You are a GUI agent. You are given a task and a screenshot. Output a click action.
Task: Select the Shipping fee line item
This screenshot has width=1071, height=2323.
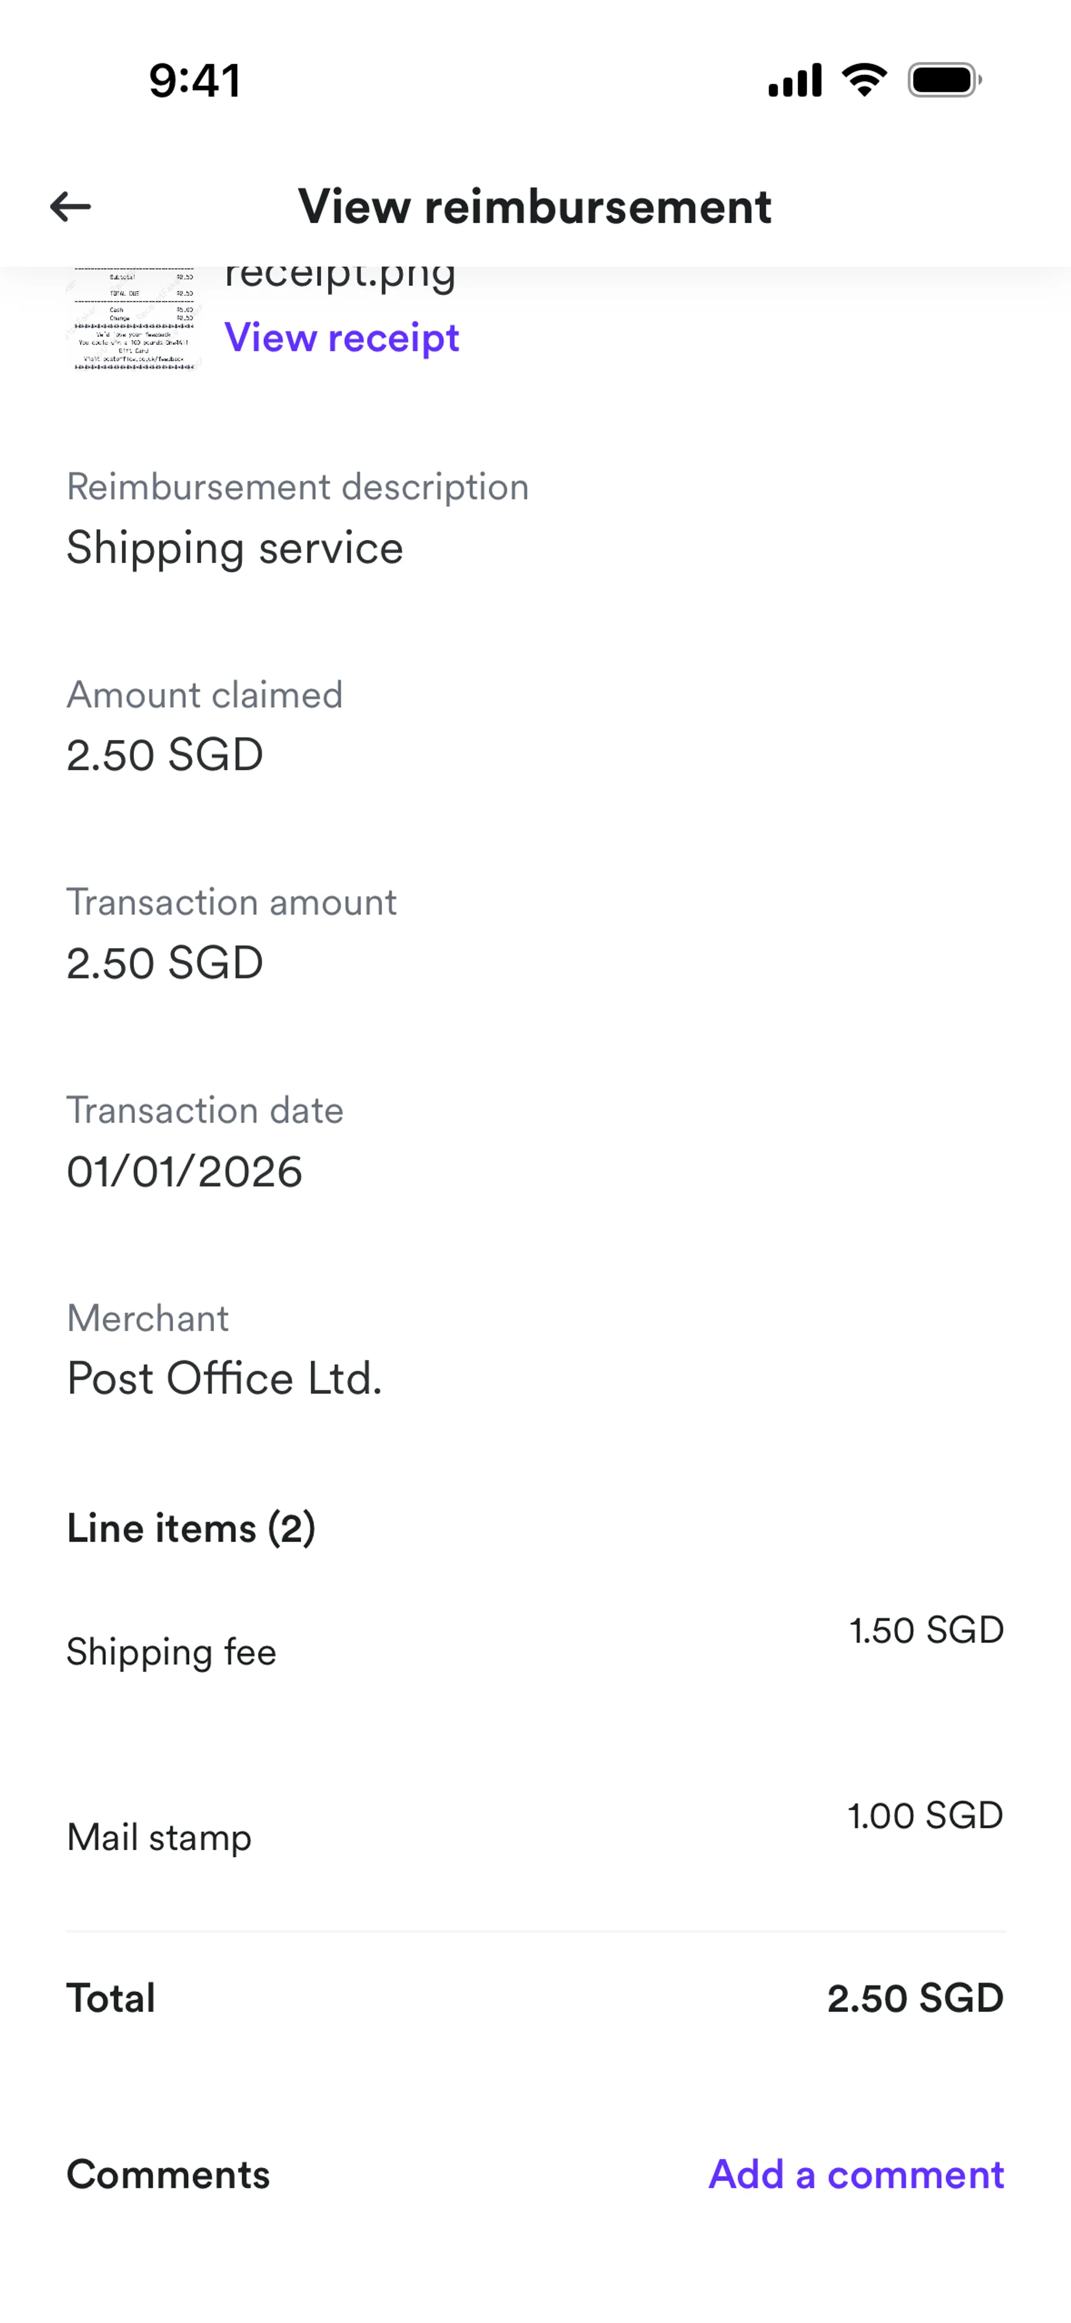pos(171,1652)
